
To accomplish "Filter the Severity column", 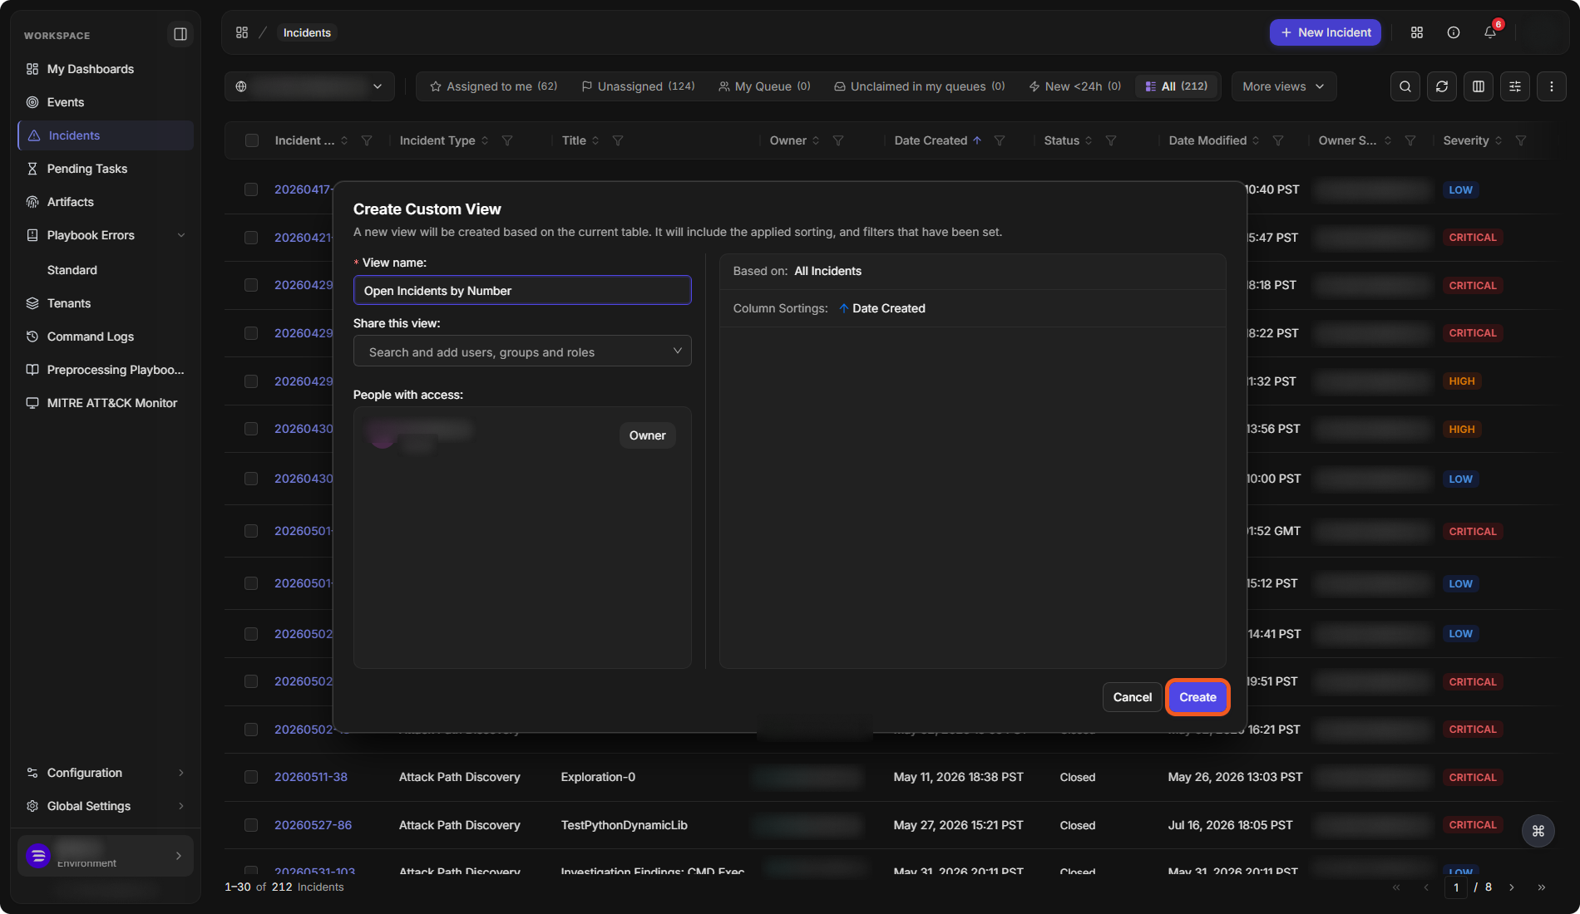I will [x=1521, y=140].
